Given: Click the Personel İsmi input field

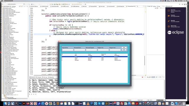Looking at the screenshot, I should pos(79,50).
